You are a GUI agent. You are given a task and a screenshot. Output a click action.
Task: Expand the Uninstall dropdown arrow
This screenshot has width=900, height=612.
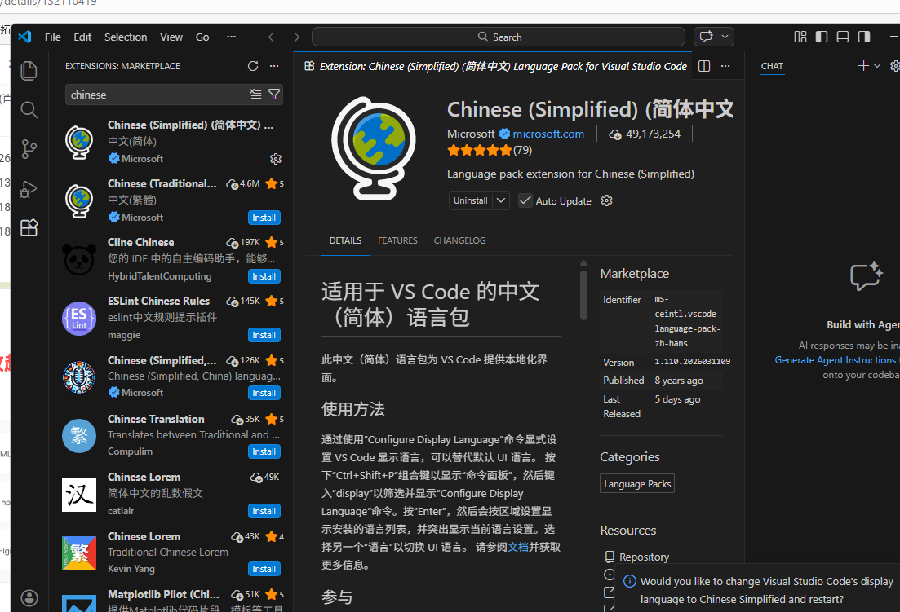coord(501,200)
